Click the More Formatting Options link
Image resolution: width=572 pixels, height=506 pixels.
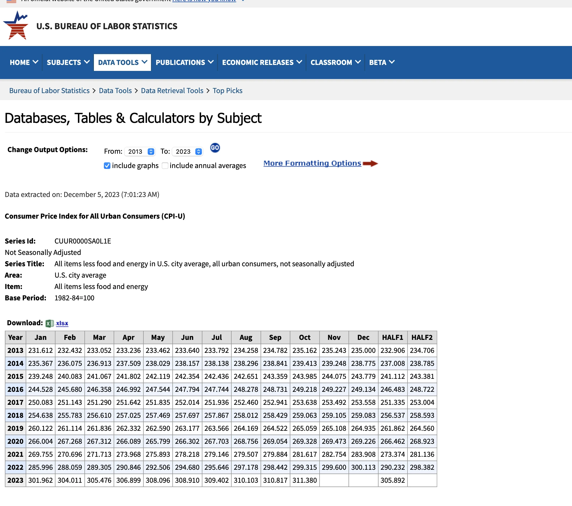312,163
